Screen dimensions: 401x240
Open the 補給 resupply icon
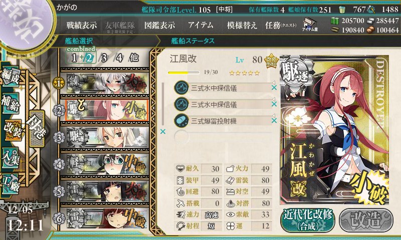(x=11, y=103)
